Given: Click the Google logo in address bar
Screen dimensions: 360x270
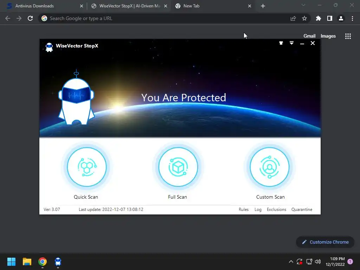Looking at the screenshot, I should [x=44, y=18].
